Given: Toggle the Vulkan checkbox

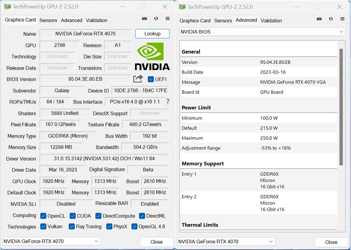Looking at the screenshot, I should pos(43,226).
